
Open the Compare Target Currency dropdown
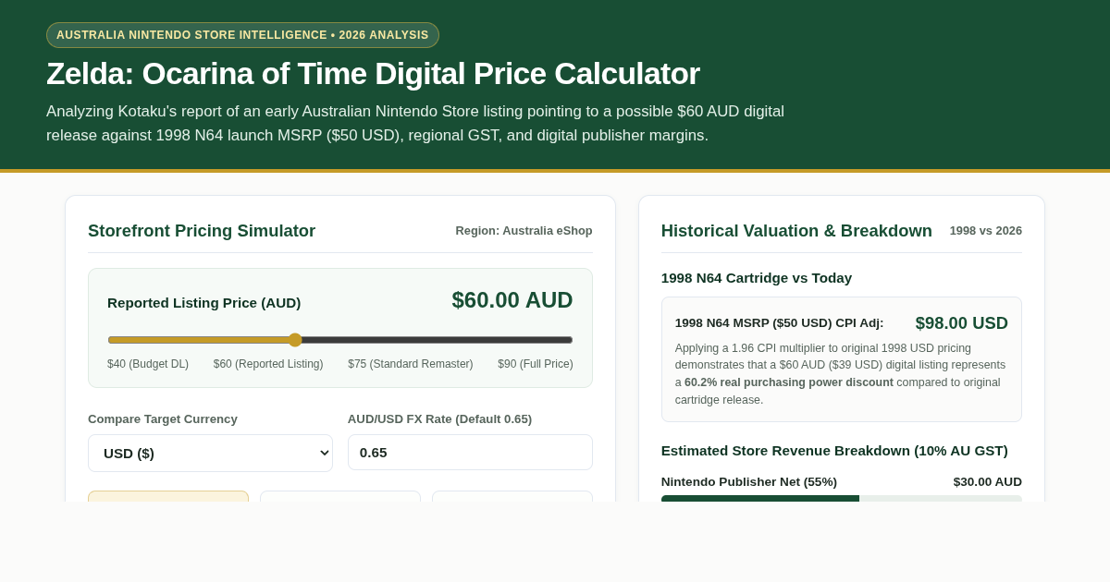pyautogui.click(x=210, y=453)
